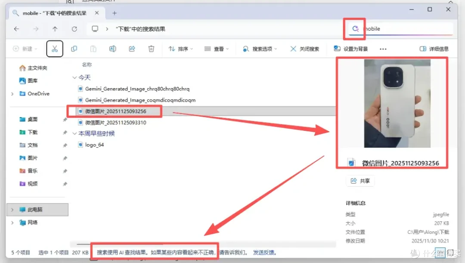This screenshot has width=465, height=263.
Task: Select 网络 Network in sidebar
Action: [28, 223]
